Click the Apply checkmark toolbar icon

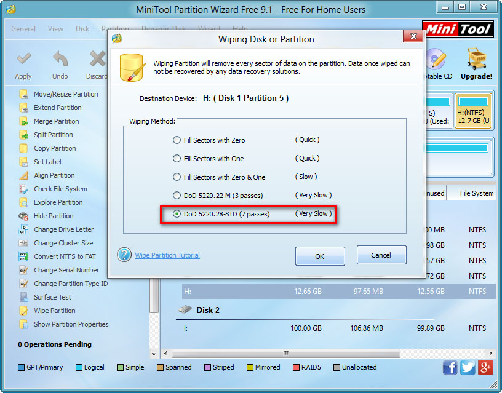(23, 60)
